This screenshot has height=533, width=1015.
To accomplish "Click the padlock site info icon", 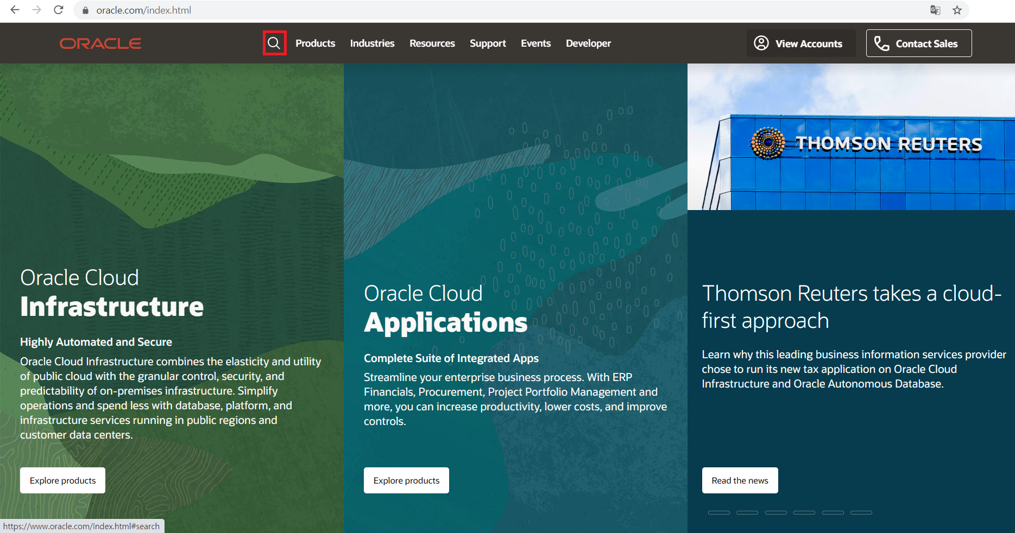I will [85, 10].
